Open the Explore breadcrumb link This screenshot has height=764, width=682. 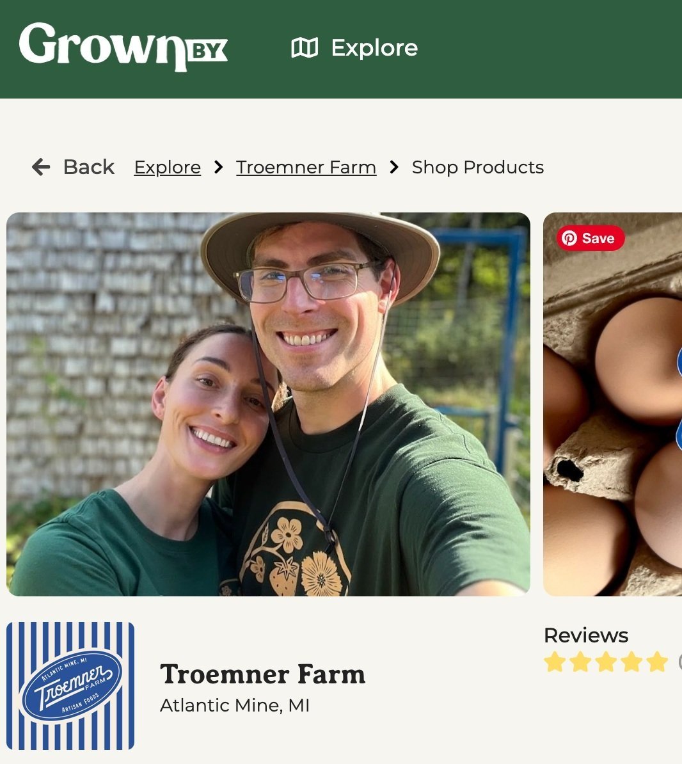[x=168, y=168]
